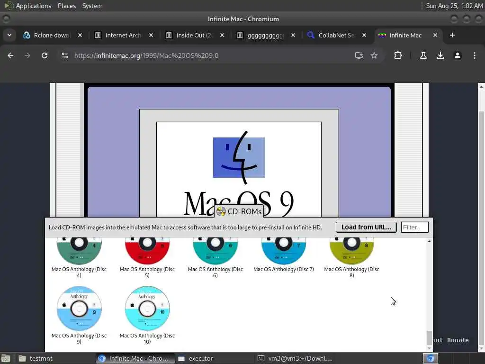Open the System menu

[92, 6]
